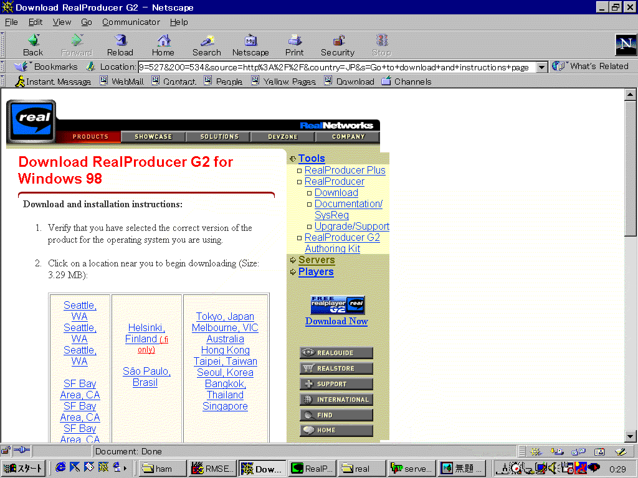Click the REALGUIDE button
The width and height of the screenshot is (638, 478).
[336, 353]
